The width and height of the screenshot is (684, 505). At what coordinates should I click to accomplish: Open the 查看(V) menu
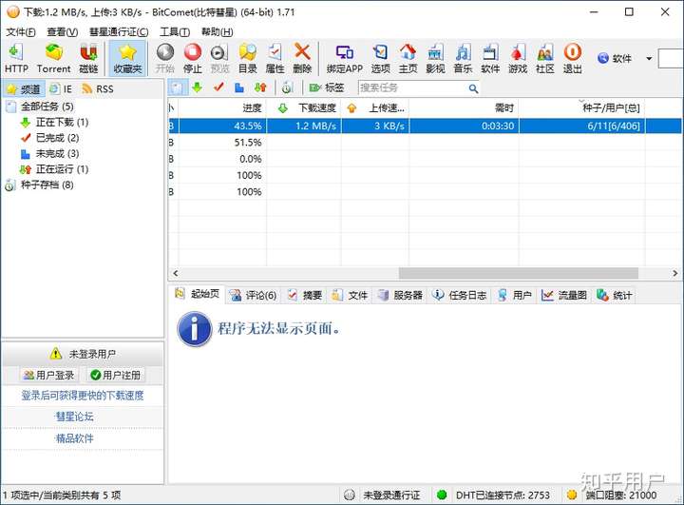click(63, 32)
